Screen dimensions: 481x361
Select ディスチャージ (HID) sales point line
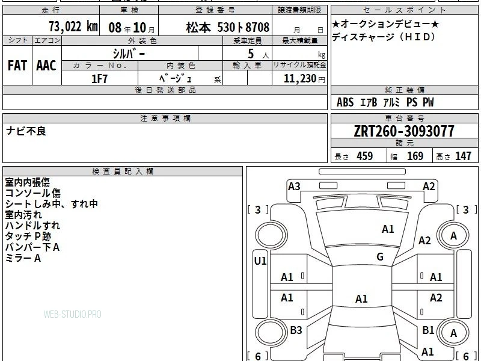(384, 37)
